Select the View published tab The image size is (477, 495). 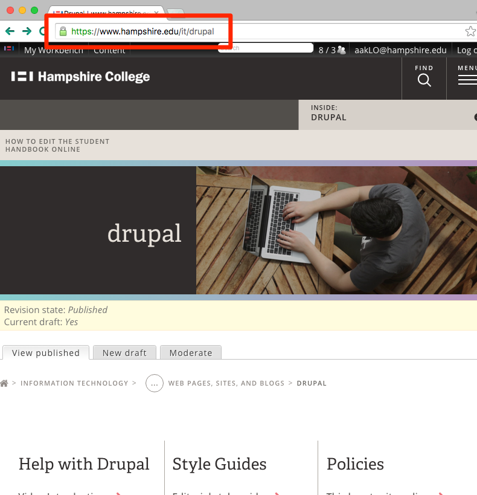point(46,352)
